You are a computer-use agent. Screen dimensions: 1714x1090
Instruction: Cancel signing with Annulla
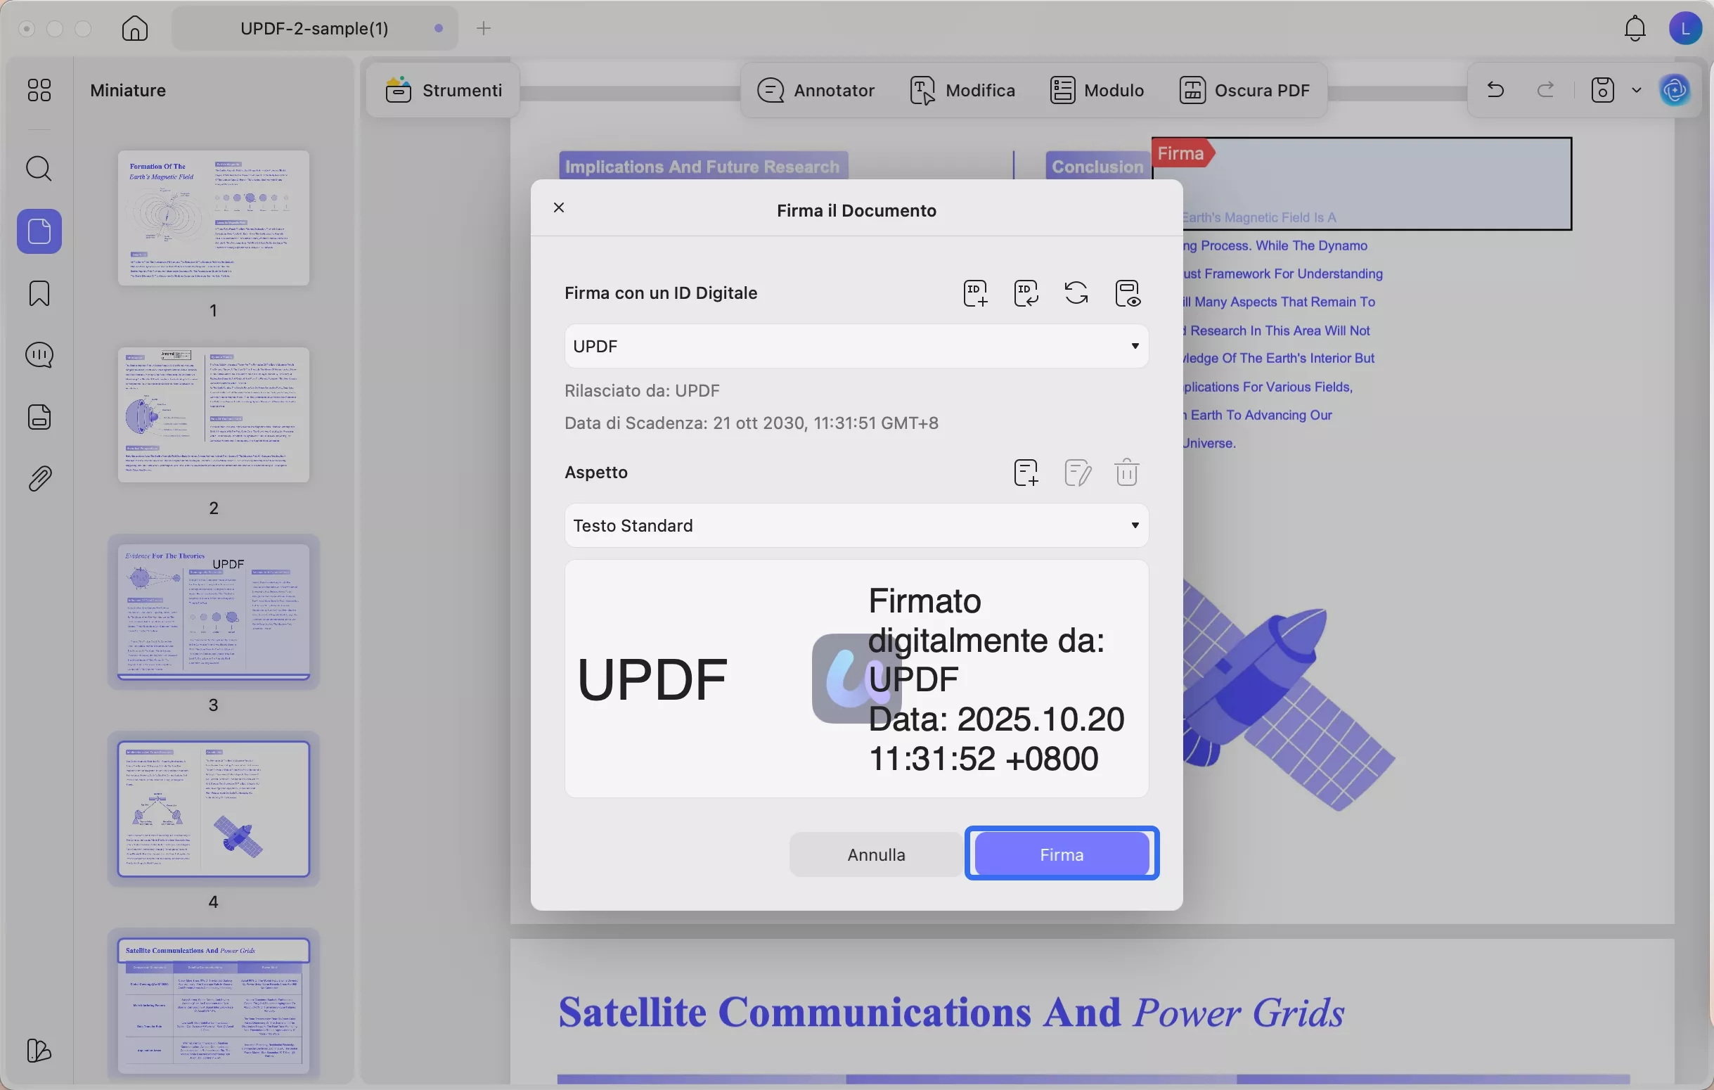pos(875,855)
